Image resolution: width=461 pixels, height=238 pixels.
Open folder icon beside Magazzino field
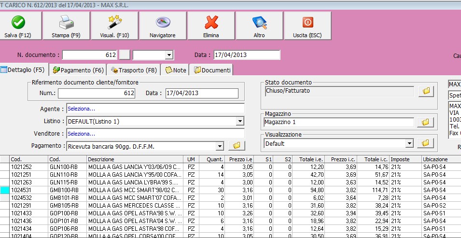(x=425, y=122)
